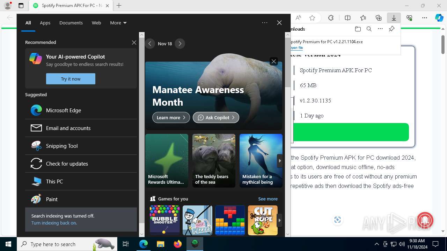This screenshot has height=251, width=447.
Task: Open Mistaken for a mythical being card
Action: [x=261, y=161]
